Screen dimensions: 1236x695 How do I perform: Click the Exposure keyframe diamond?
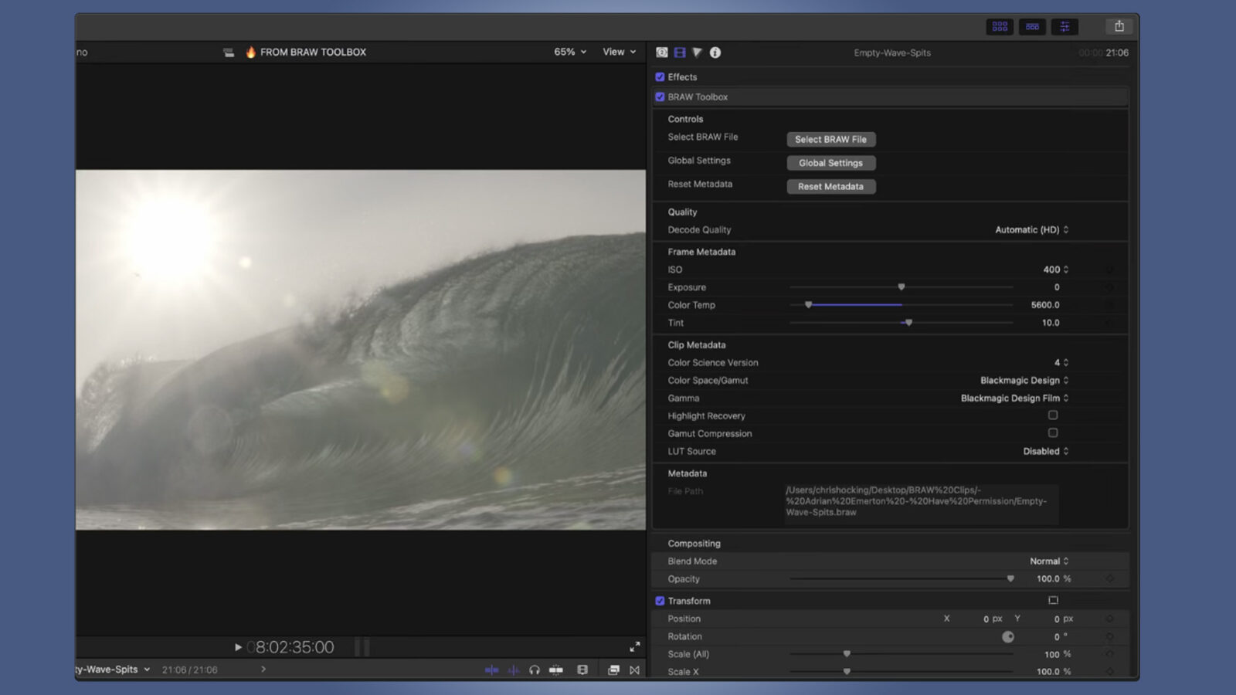pyautogui.click(x=1110, y=287)
